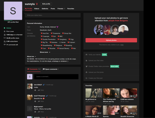The width and height of the screenshot is (155, 118).
Task: Select the Muscles interest tag
Action: coord(51,48)
